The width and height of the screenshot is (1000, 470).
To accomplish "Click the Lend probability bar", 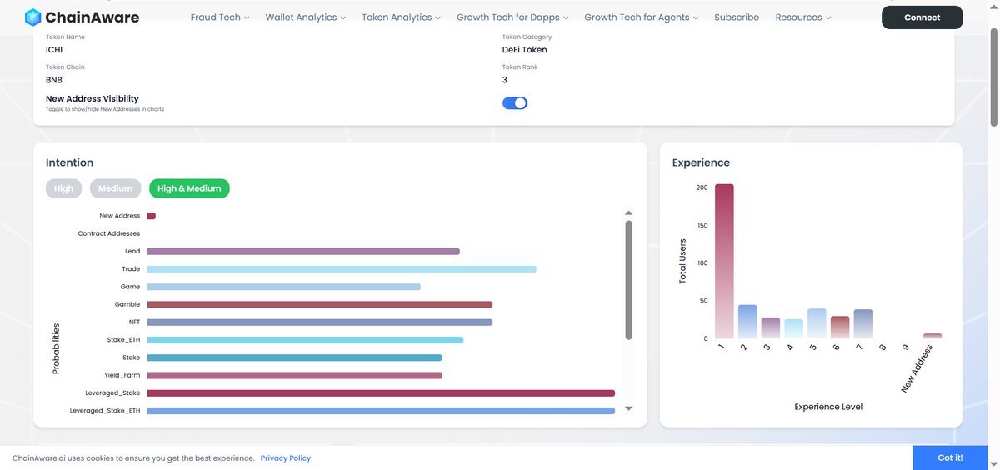I will tap(303, 251).
